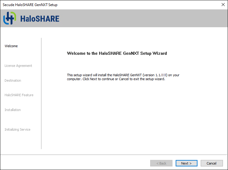Click the 'Secude HaloSHARE GenNXT Setup' window title

pyautogui.click(x=30, y=5)
